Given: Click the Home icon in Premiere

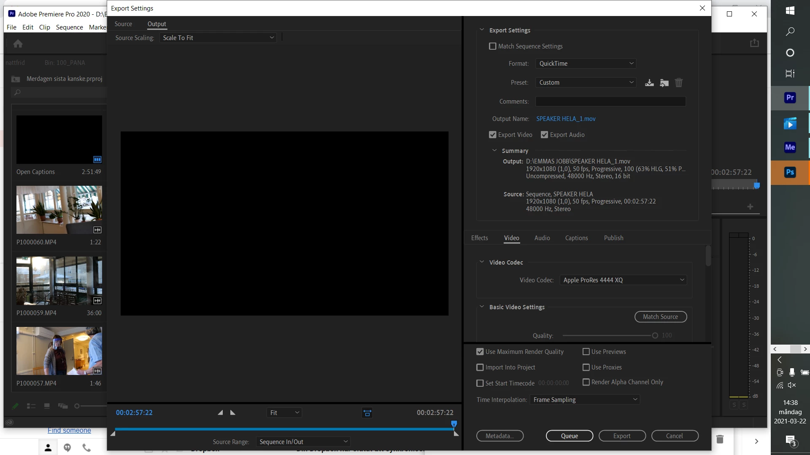Looking at the screenshot, I should pos(18,43).
